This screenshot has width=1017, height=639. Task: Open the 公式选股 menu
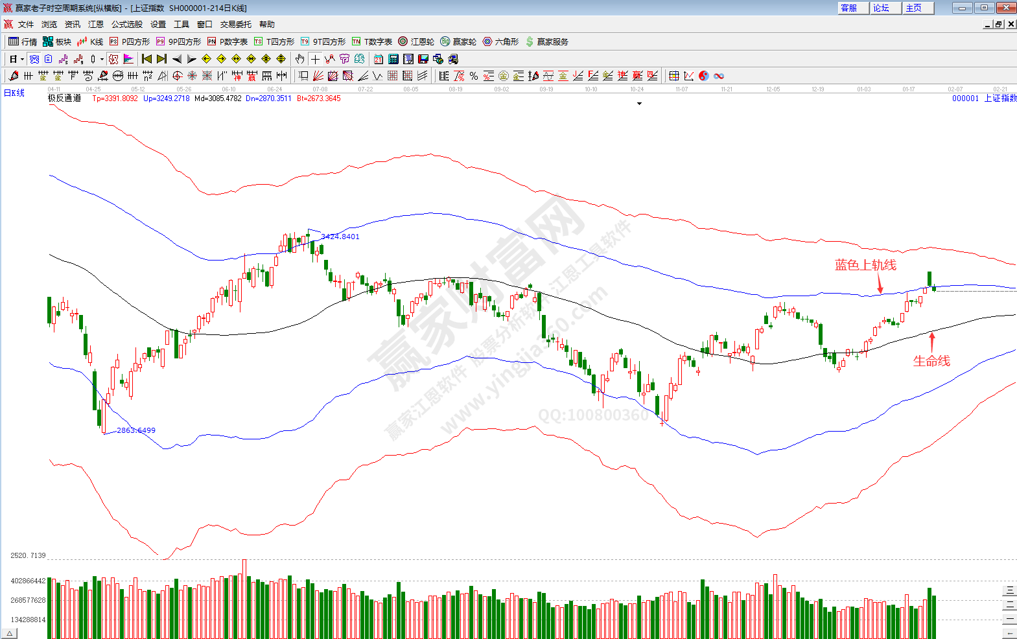[x=126, y=25]
